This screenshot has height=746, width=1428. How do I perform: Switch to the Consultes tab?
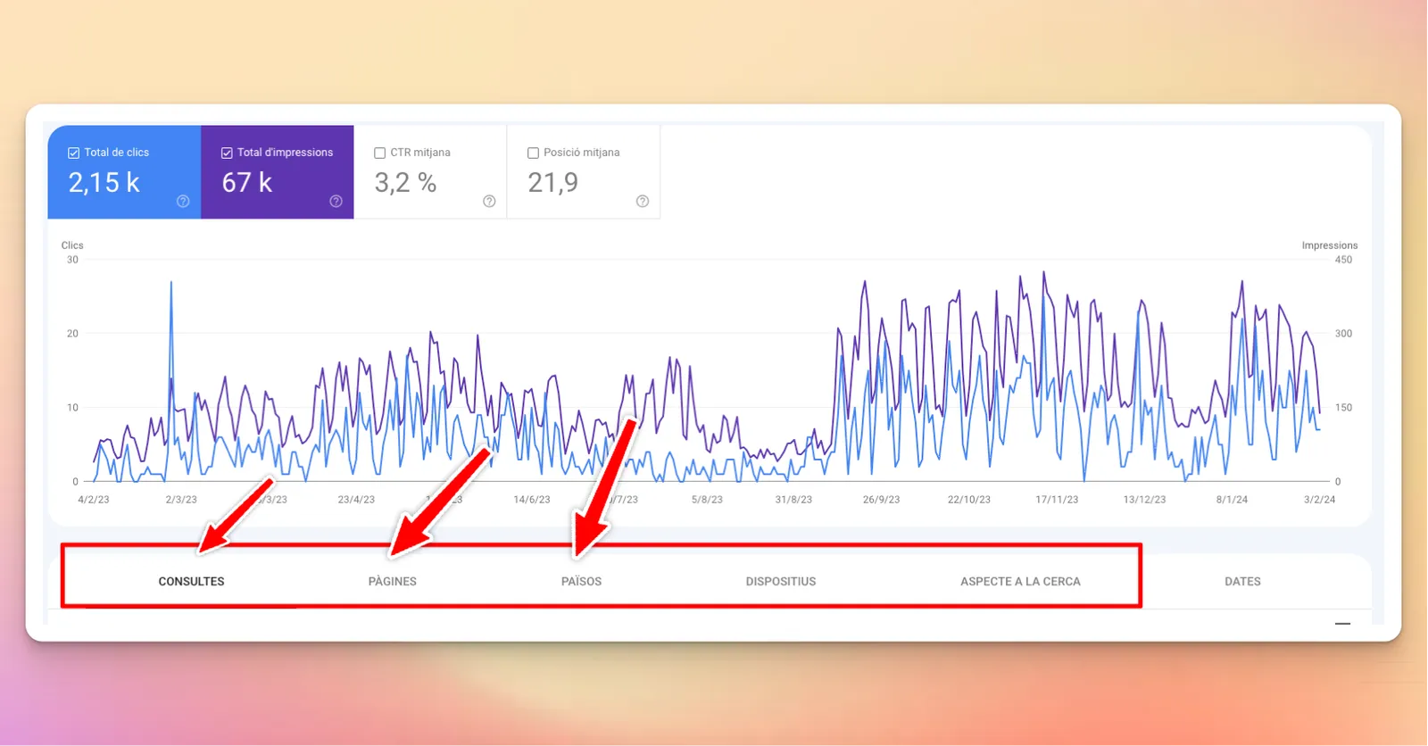(x=191, y=581)
